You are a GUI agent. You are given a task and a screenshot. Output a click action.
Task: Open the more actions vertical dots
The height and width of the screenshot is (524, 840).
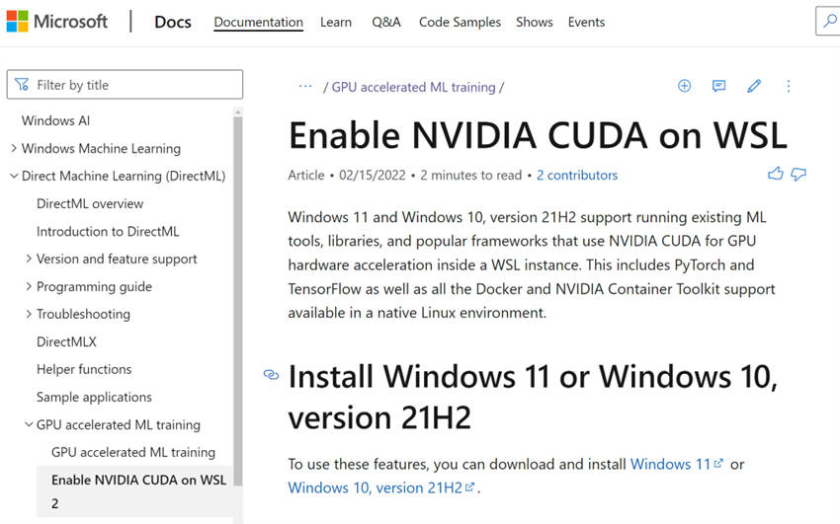coord(789,86)
